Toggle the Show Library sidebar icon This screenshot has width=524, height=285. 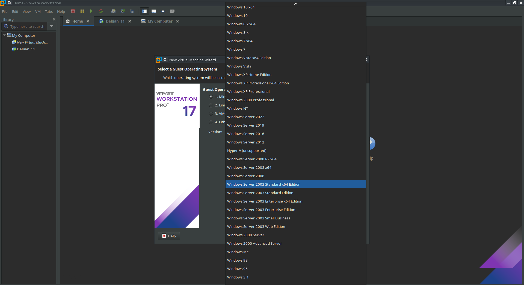pos(144,11)
